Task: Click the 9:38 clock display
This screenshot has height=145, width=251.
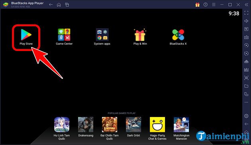Action: (x=234, y=14)
